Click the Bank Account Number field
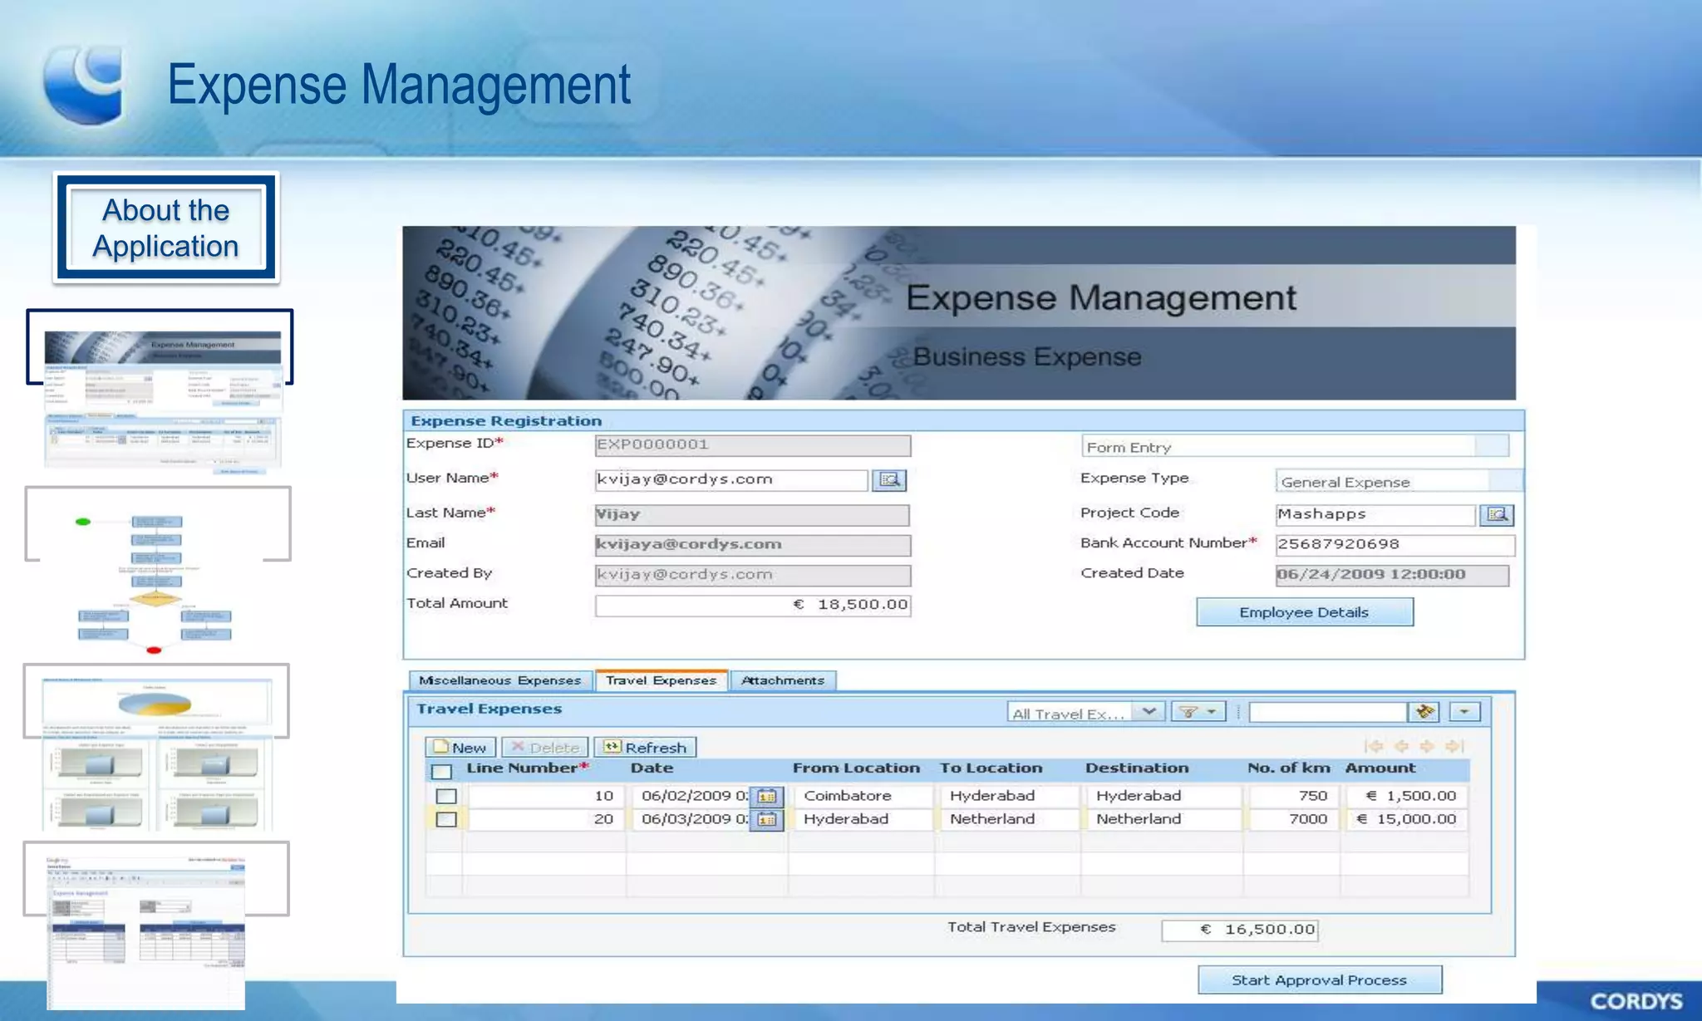This screenshot has height=1021, width=1702. (1395, 545)
